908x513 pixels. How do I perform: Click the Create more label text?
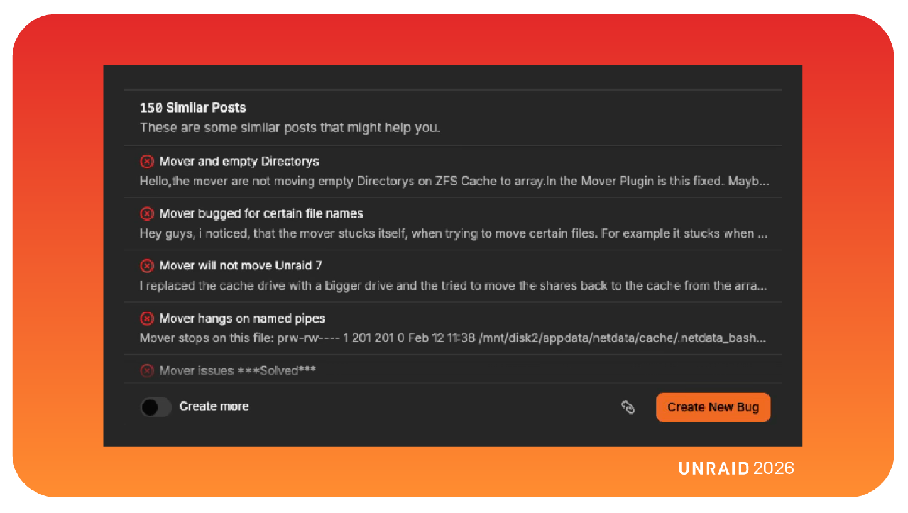[x=214, y=407]
